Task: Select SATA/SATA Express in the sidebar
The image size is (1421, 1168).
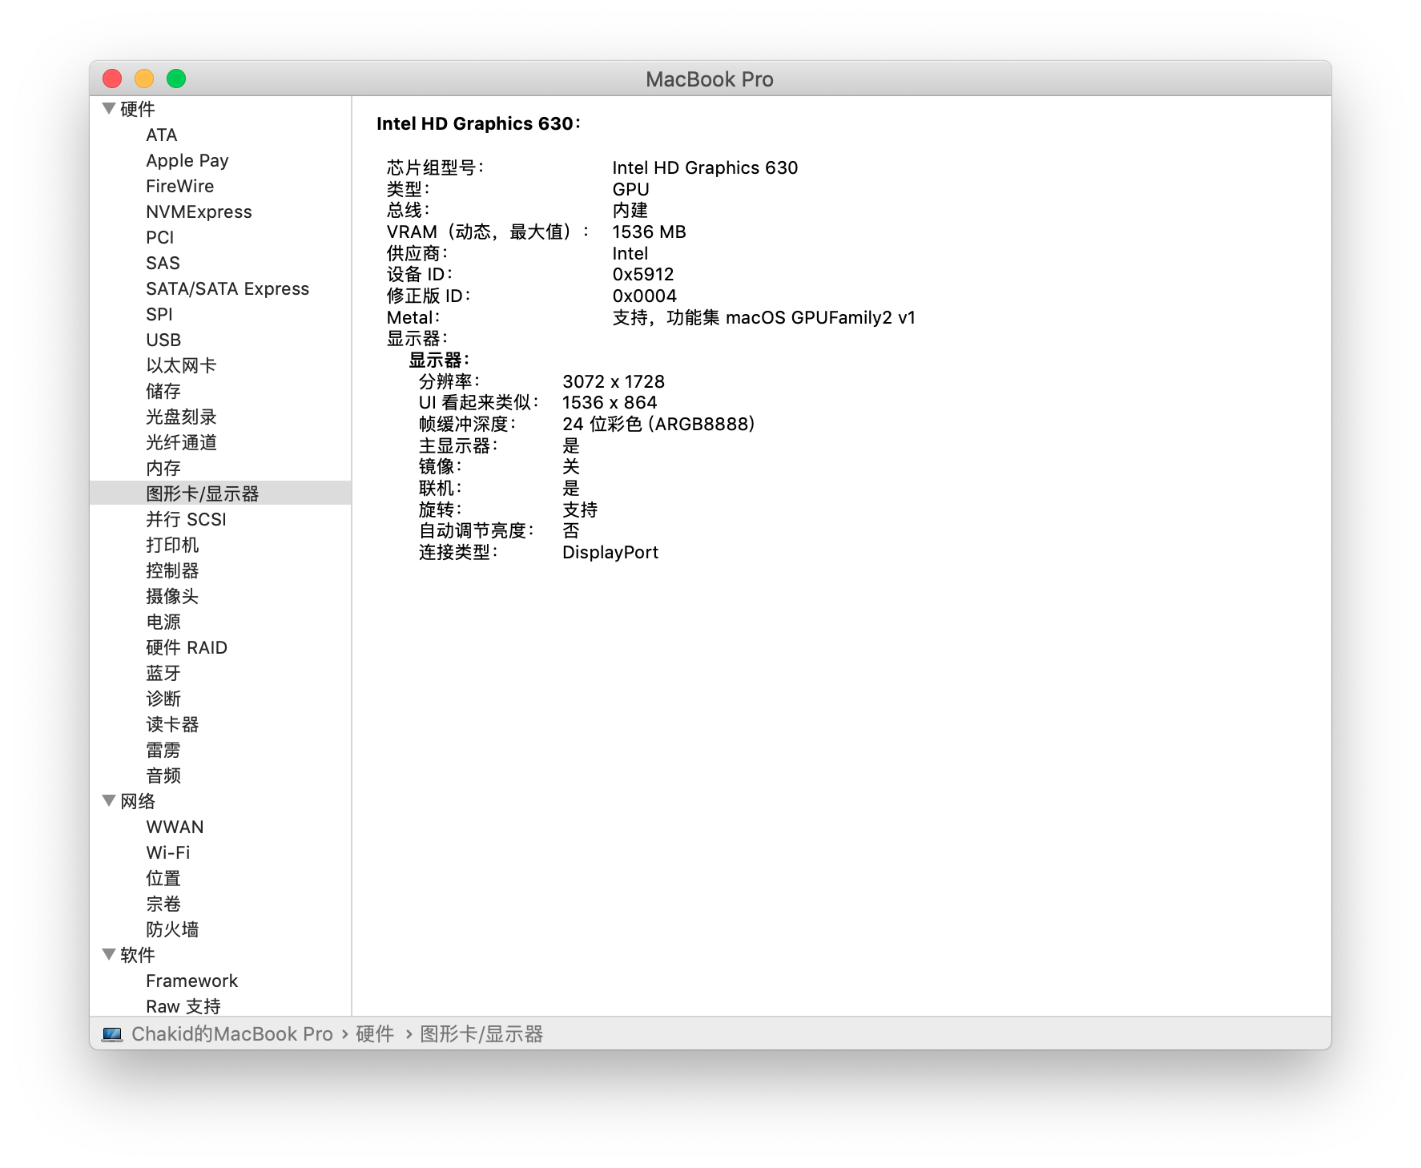Action: tap(227, 288)
